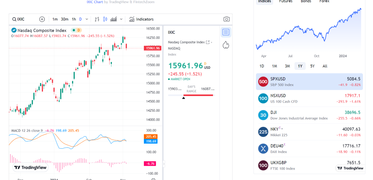Image resolution: width=373 pixels, height=180 pixels.
Task: Set chart interval to 30m
Action: coord(64,19)
